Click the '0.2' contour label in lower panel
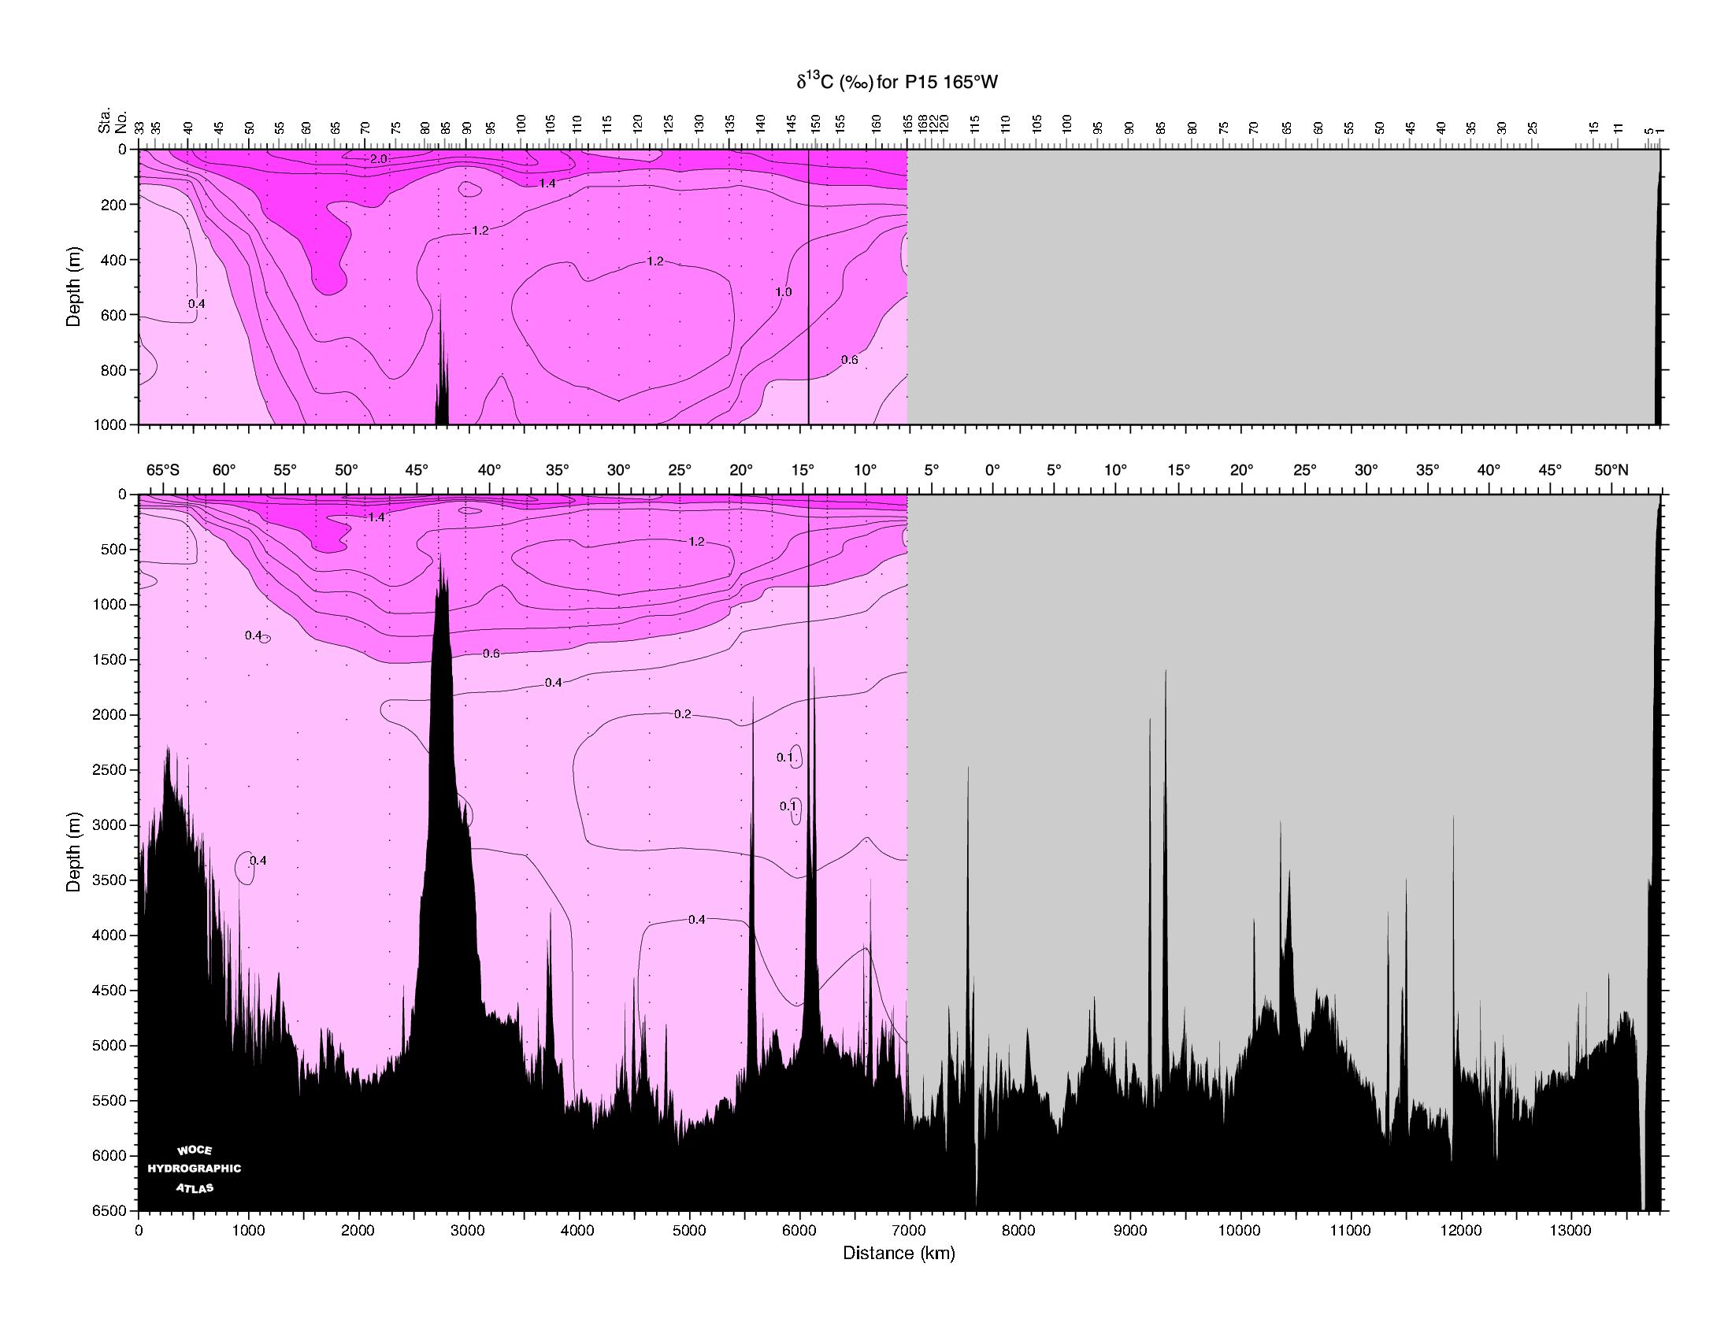Screen dimensions: 1728x1330 click(682, 714)
